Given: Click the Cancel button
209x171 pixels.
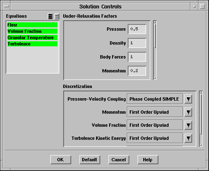Looking at the screenshot, I should click(119, 160).
